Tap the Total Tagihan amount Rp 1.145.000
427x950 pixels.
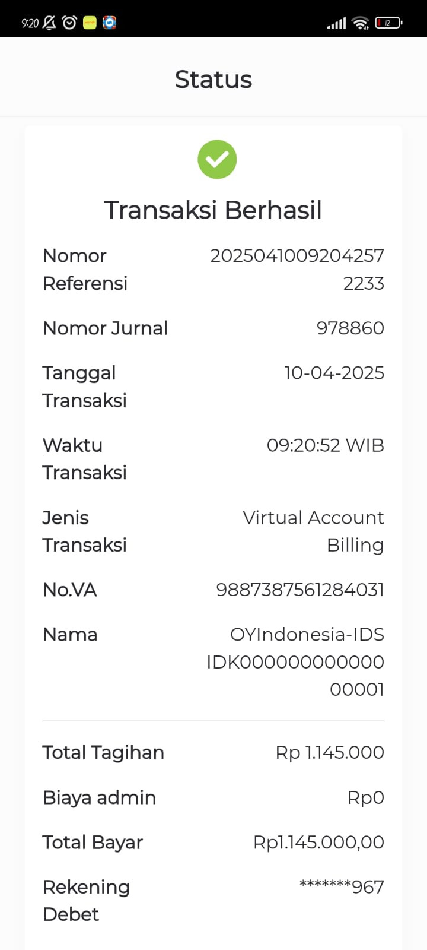[330, 753]
